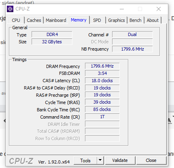Close CPU-Z with the title bar X
The width and height of the screenshot is (174, 168).
click(159, 9)
